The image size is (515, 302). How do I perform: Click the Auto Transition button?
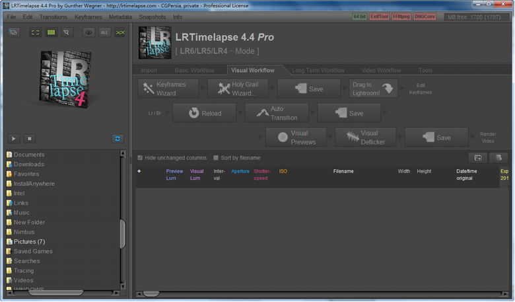pyautogui.click(x=277, y=113)
